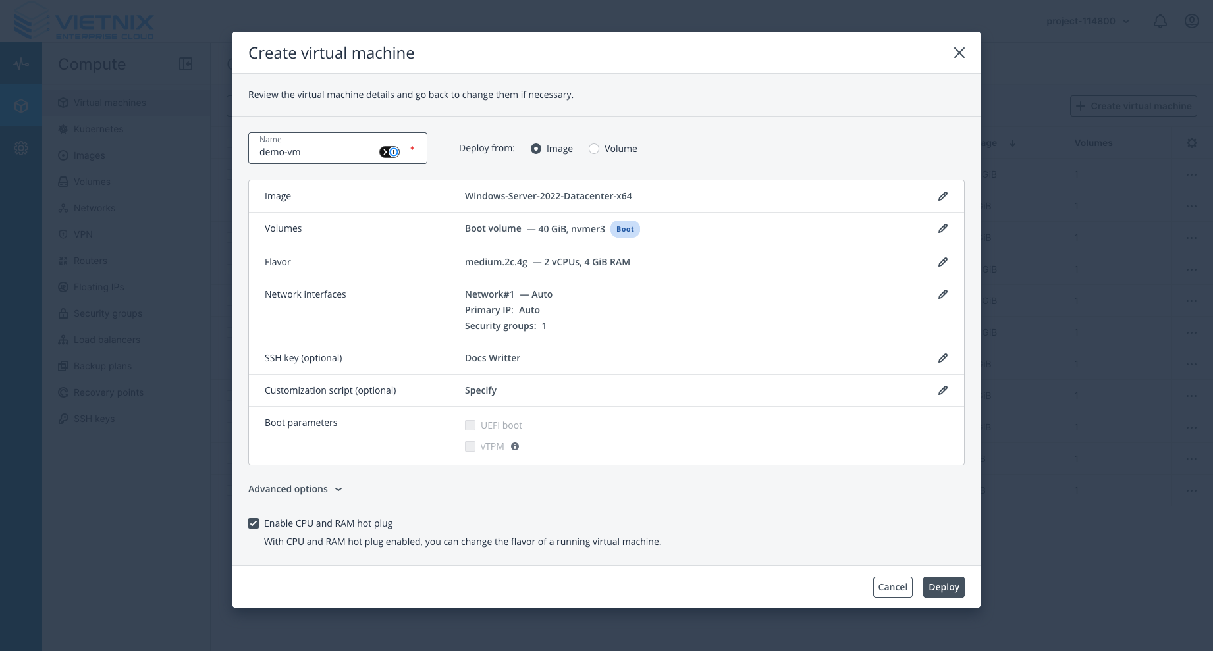Edit Network interfaces using the pencil icon
Viewport: 1213px width, 651px height.
(943, 294)
